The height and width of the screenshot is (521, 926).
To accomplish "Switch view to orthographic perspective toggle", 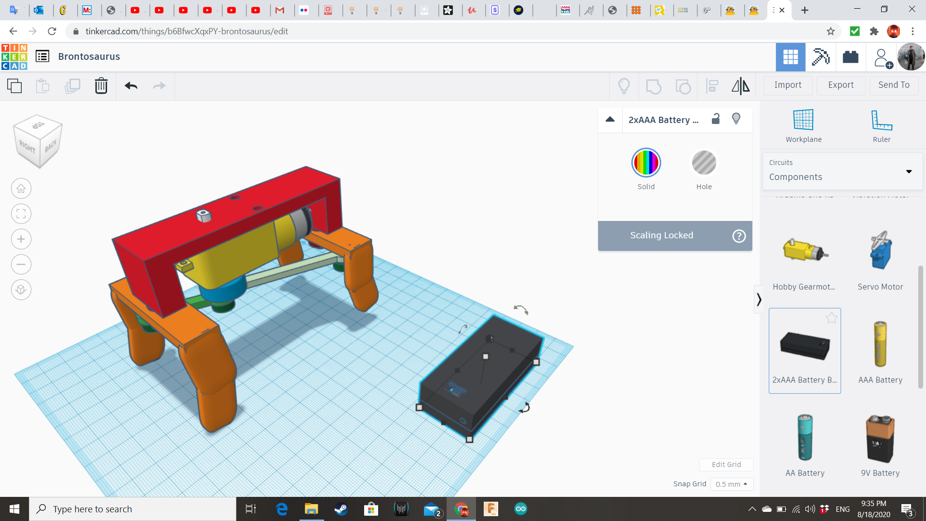I will coord(21,289).
